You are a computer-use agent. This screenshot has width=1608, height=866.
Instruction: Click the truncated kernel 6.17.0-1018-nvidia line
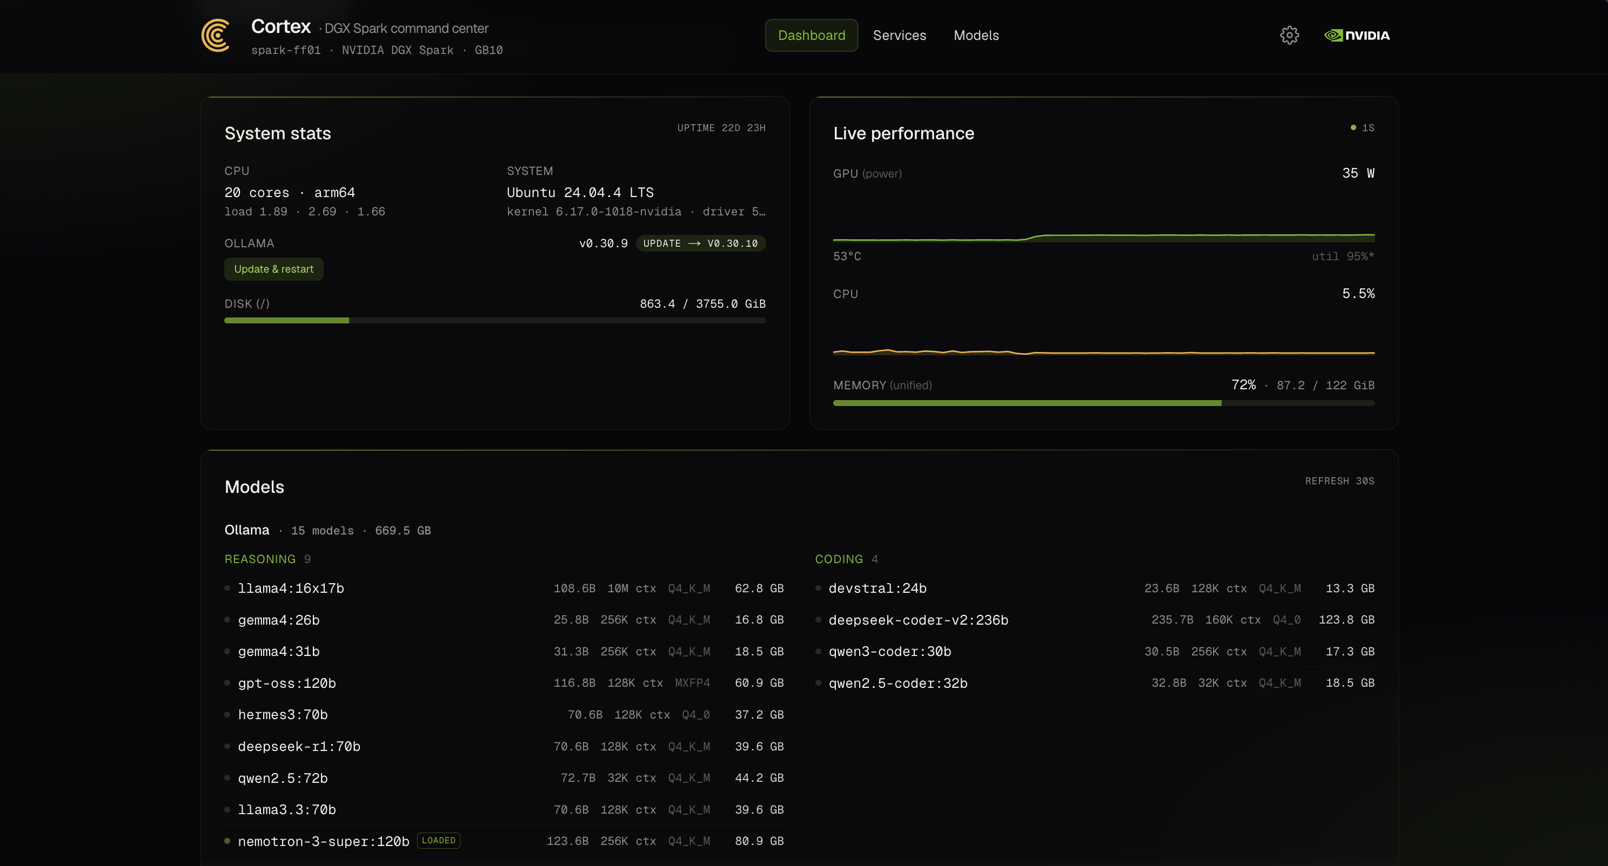click(636, 212)
